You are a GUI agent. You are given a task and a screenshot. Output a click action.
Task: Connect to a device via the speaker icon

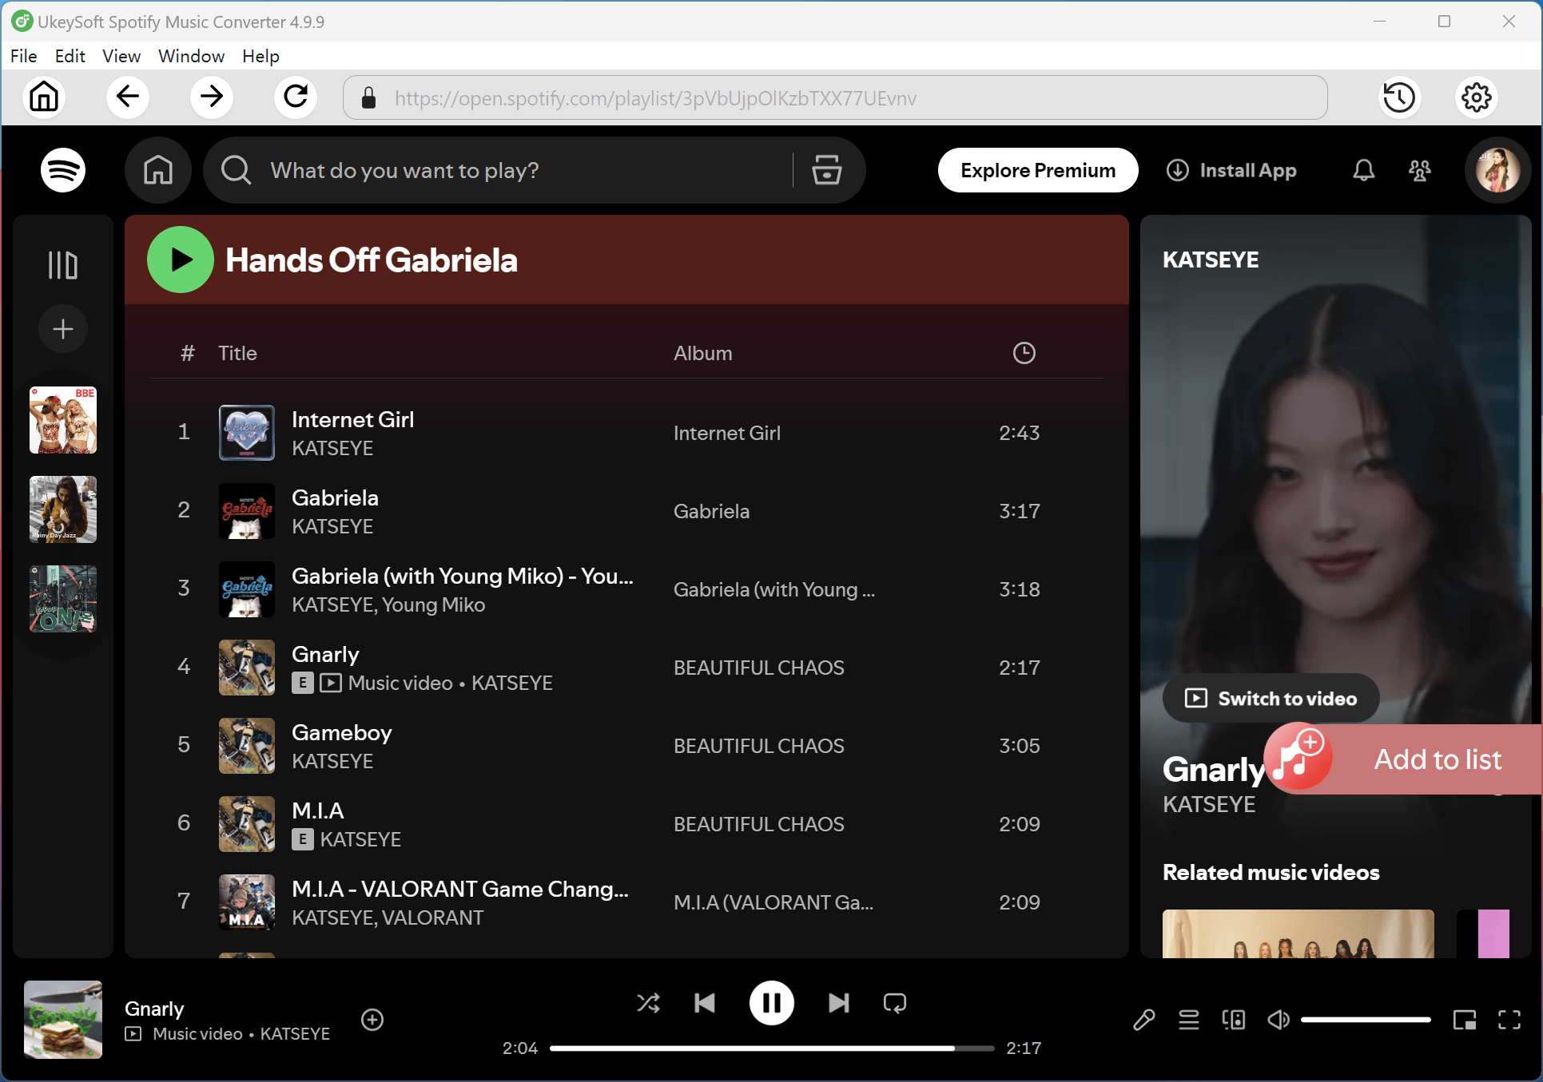pyautogui.click(x=1233, y=1020)
